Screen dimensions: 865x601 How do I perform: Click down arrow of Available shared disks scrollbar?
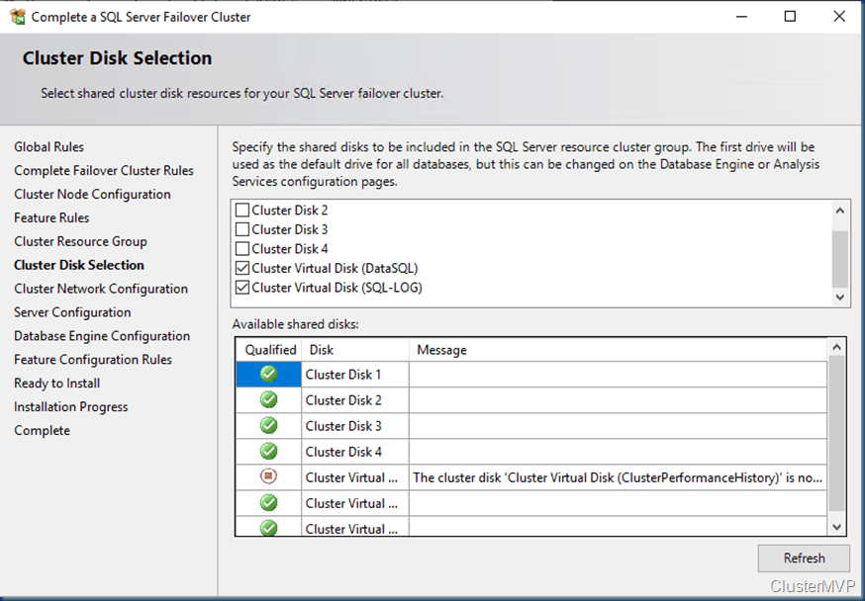pos(836,527)
